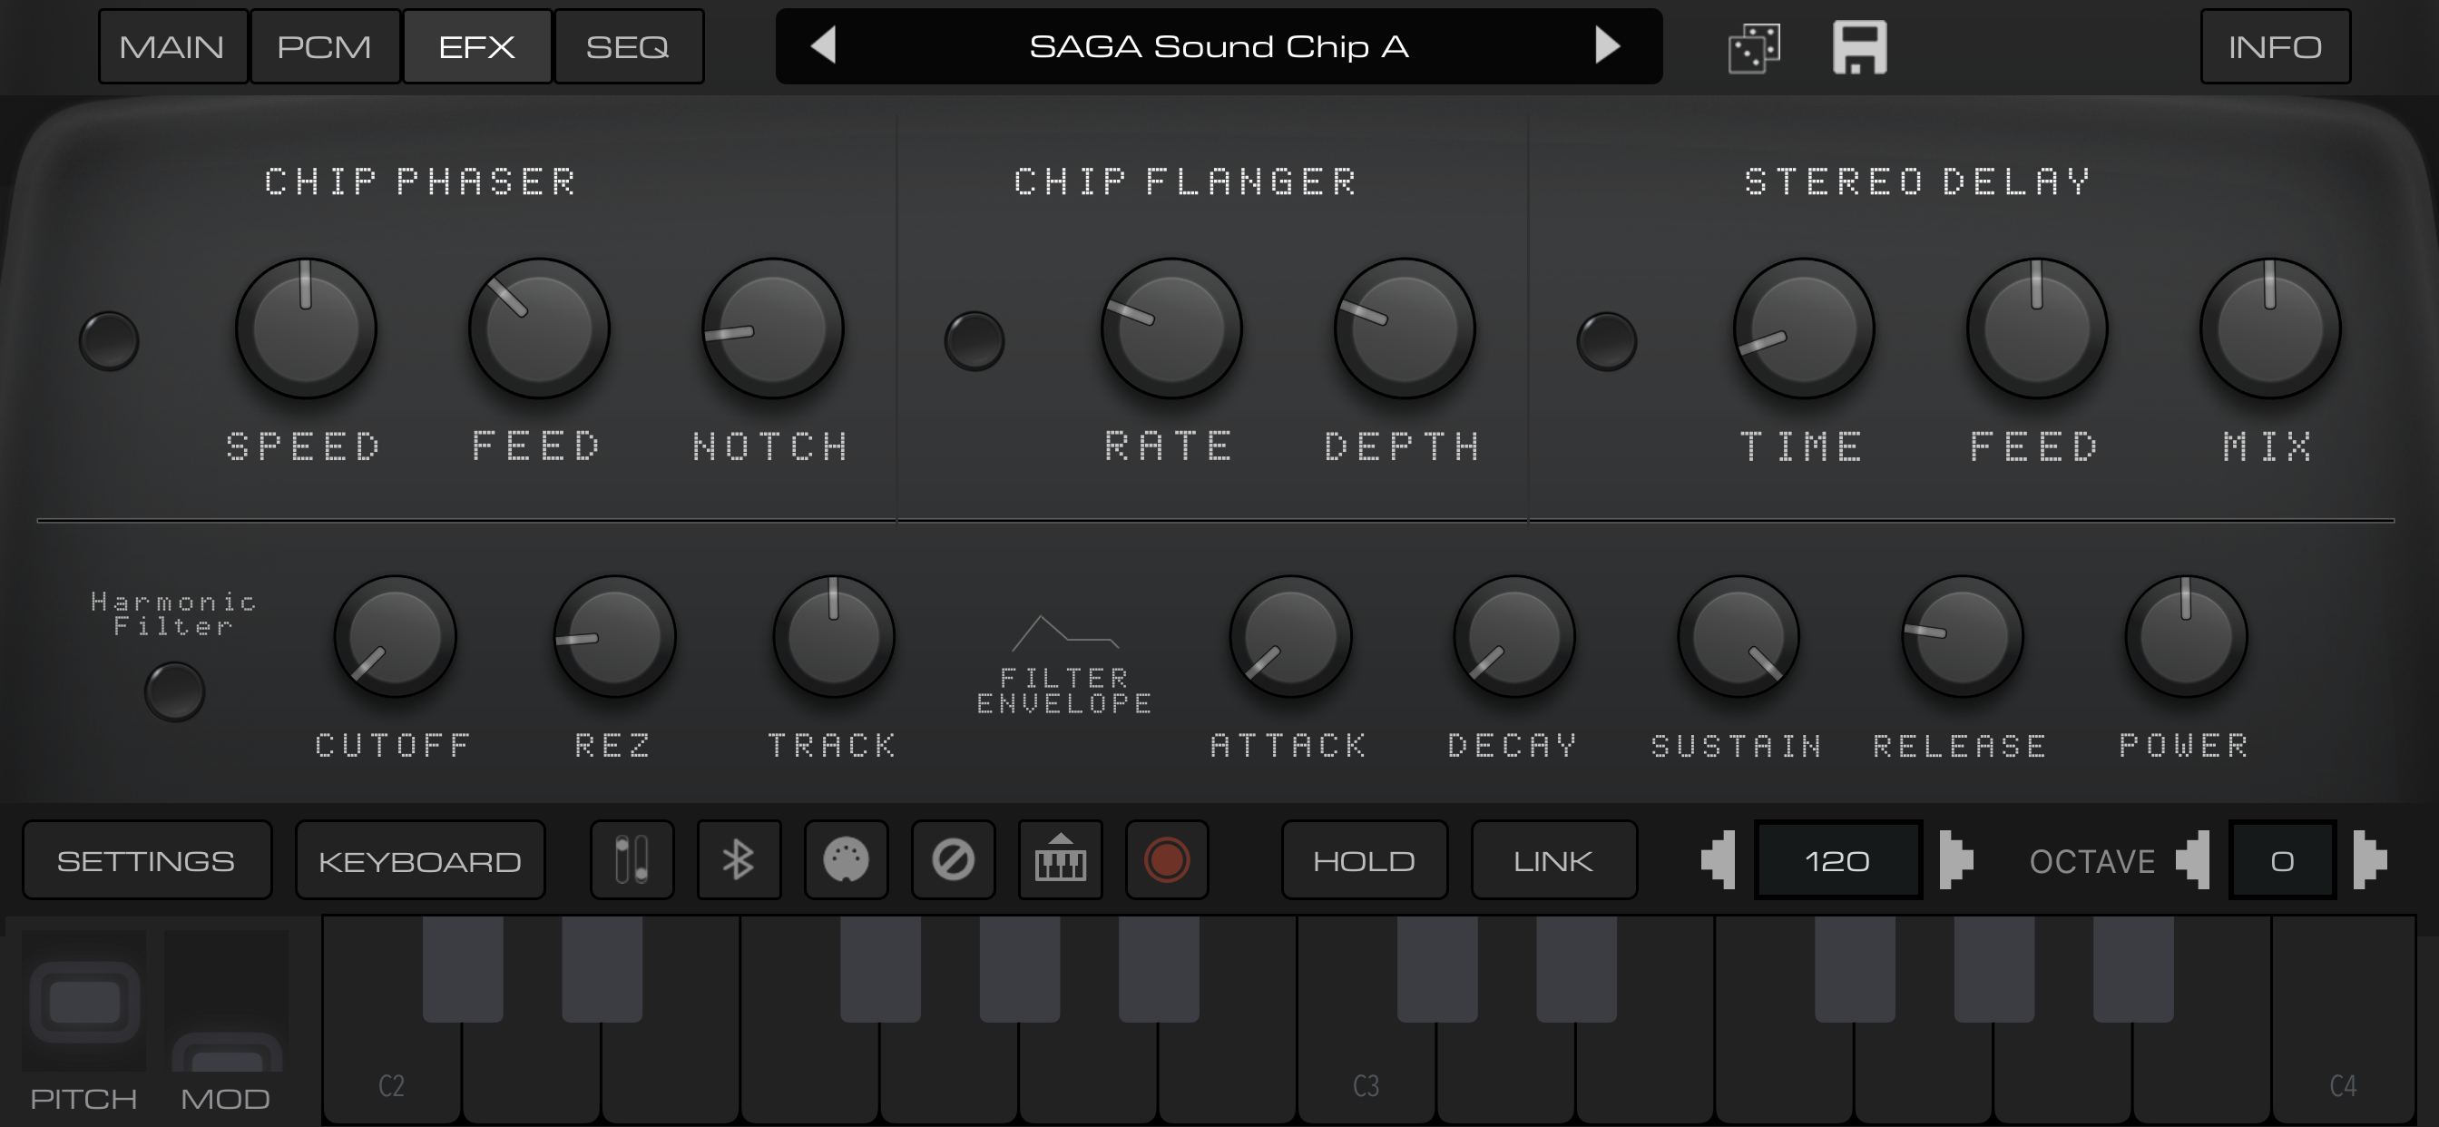
Task: Start recording with the red record icon
Action: 1167,859
